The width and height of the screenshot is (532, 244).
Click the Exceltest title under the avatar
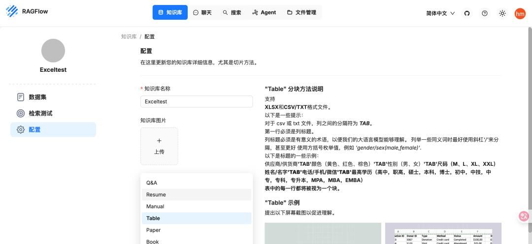click(53, 70)
